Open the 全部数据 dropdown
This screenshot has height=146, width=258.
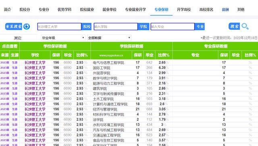pyautogui.click(x=109, y=38)
